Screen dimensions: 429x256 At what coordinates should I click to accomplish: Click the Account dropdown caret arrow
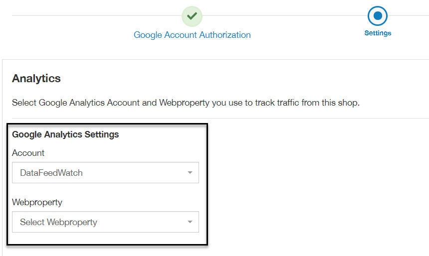[x=190, y=172]
